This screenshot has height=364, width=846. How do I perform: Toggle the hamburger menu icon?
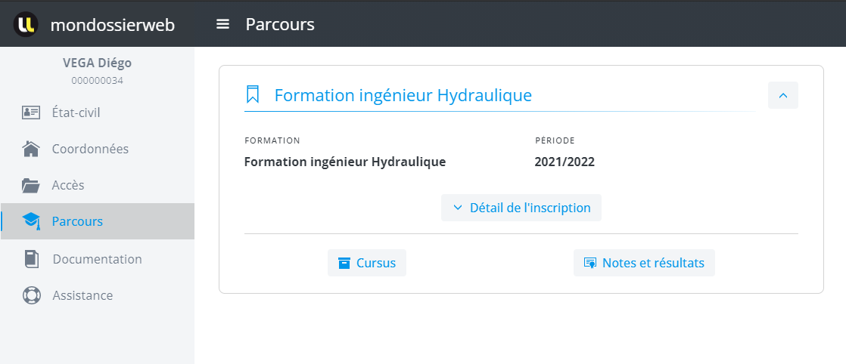click(222, 24)
